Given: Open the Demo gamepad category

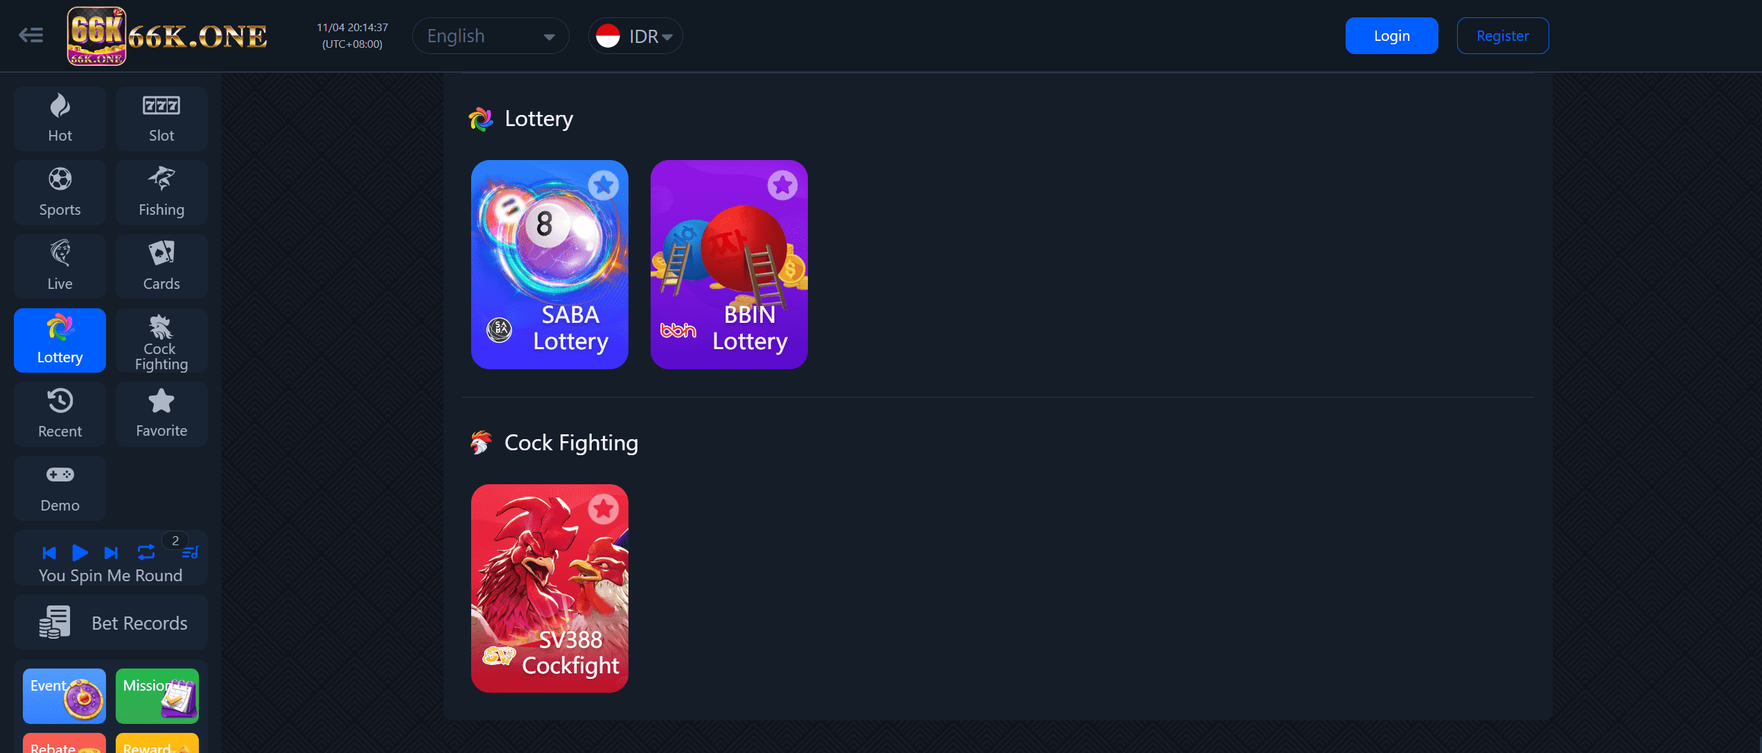Looking at the screenshot, I should (60, 488).
